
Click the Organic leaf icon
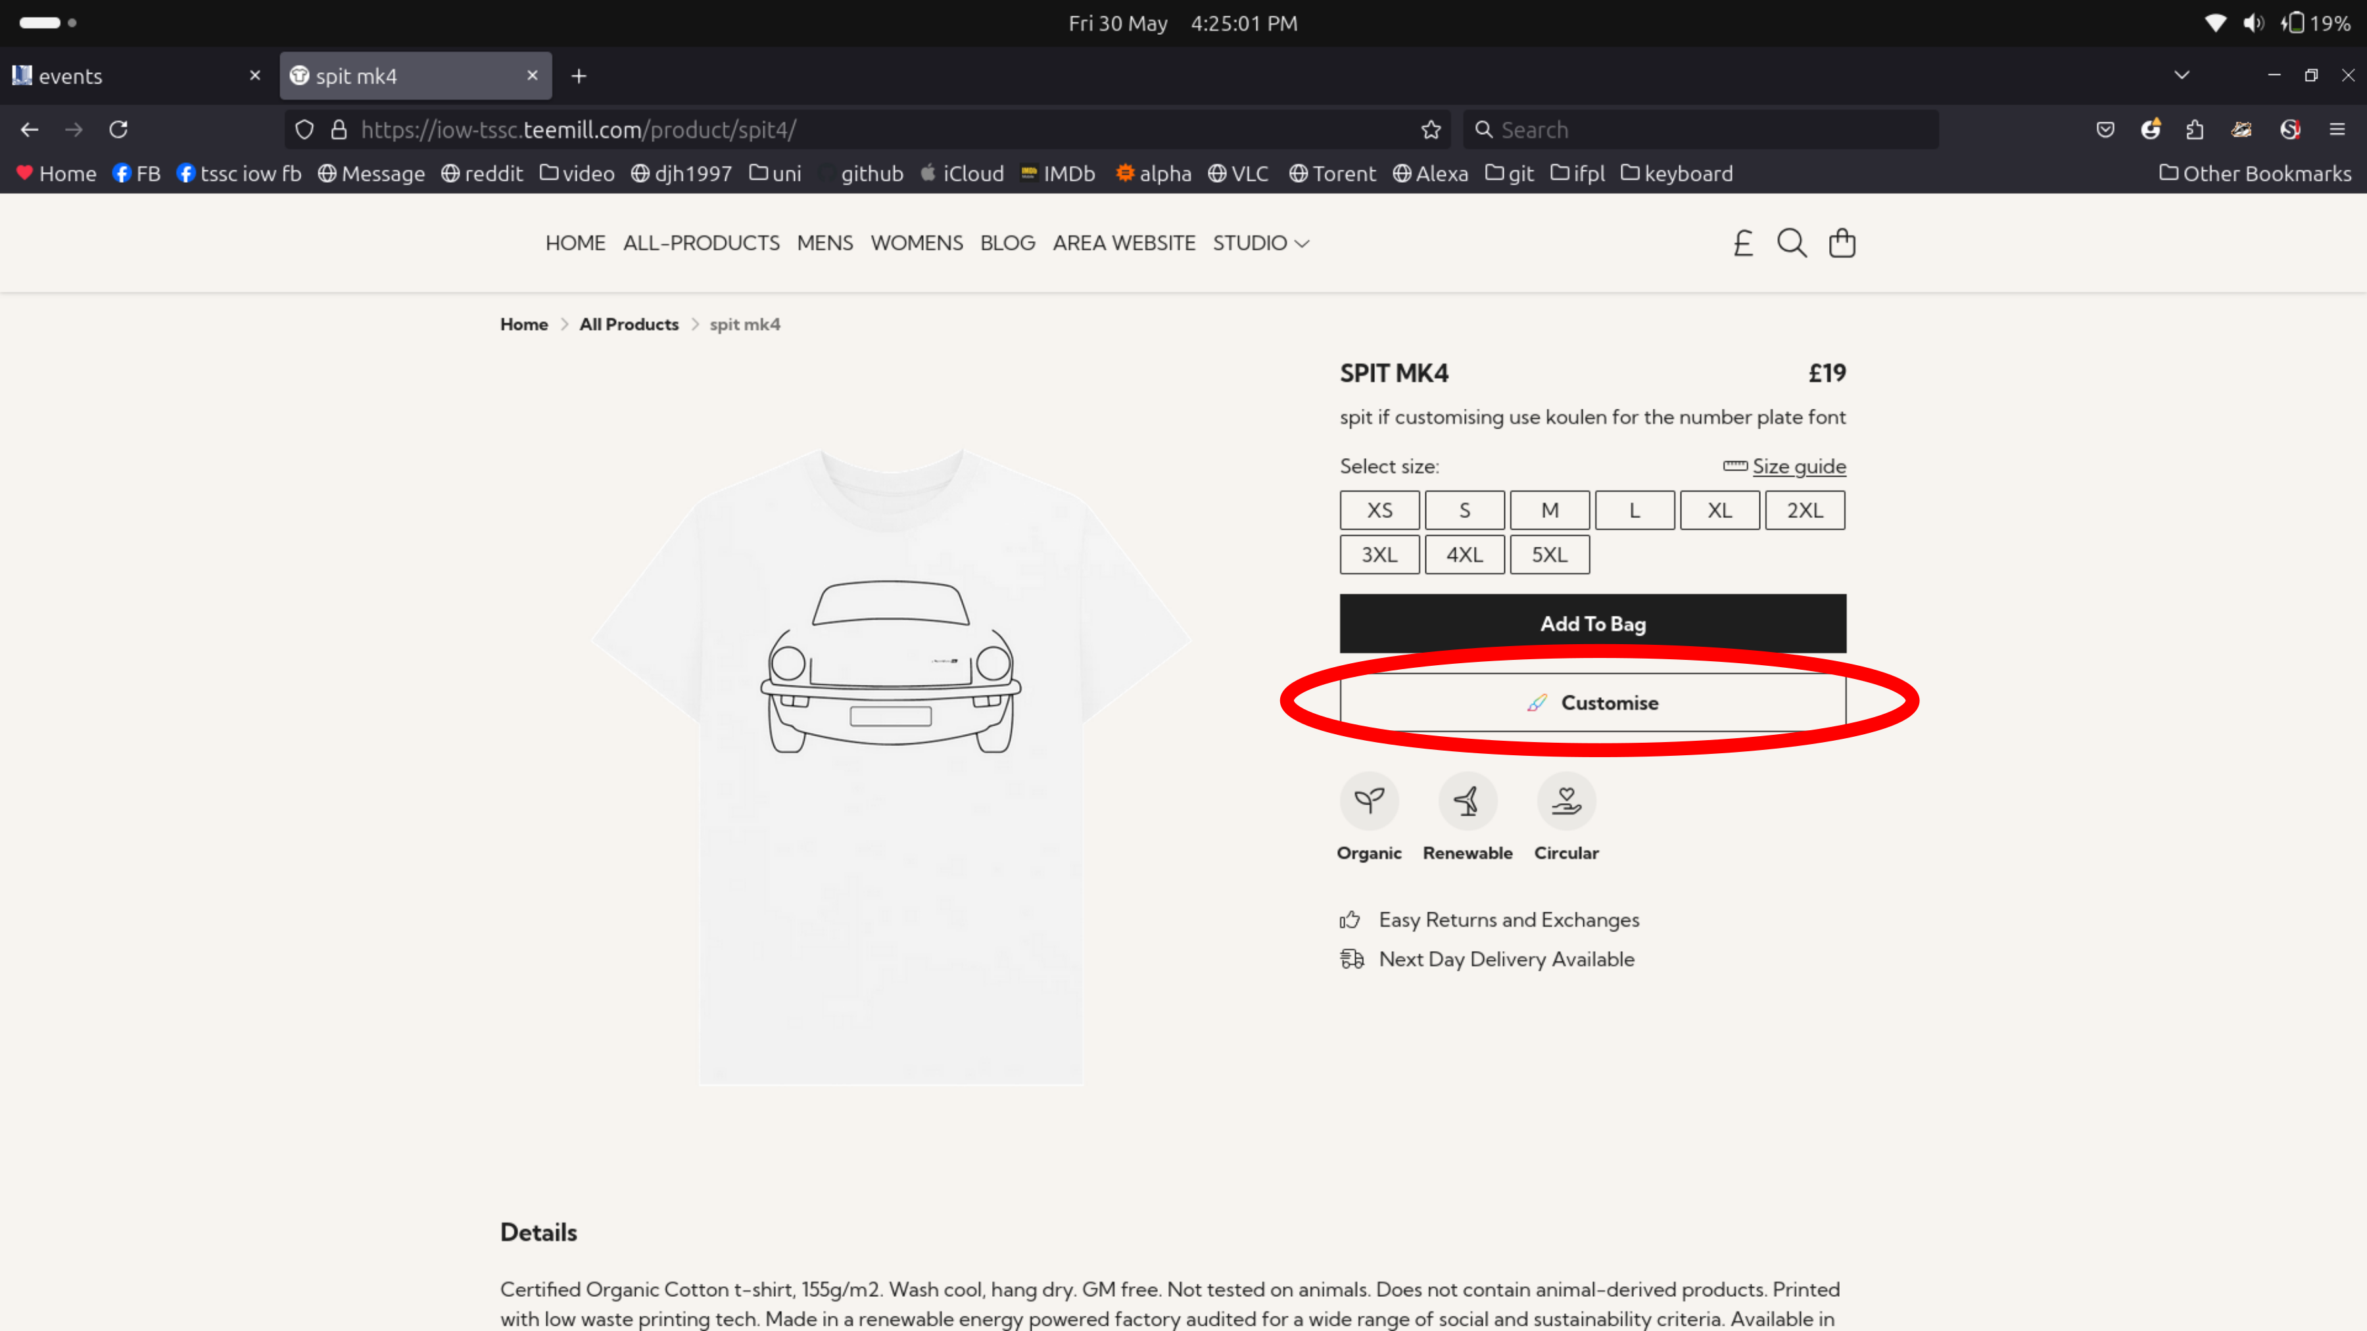click(1369, 801)
